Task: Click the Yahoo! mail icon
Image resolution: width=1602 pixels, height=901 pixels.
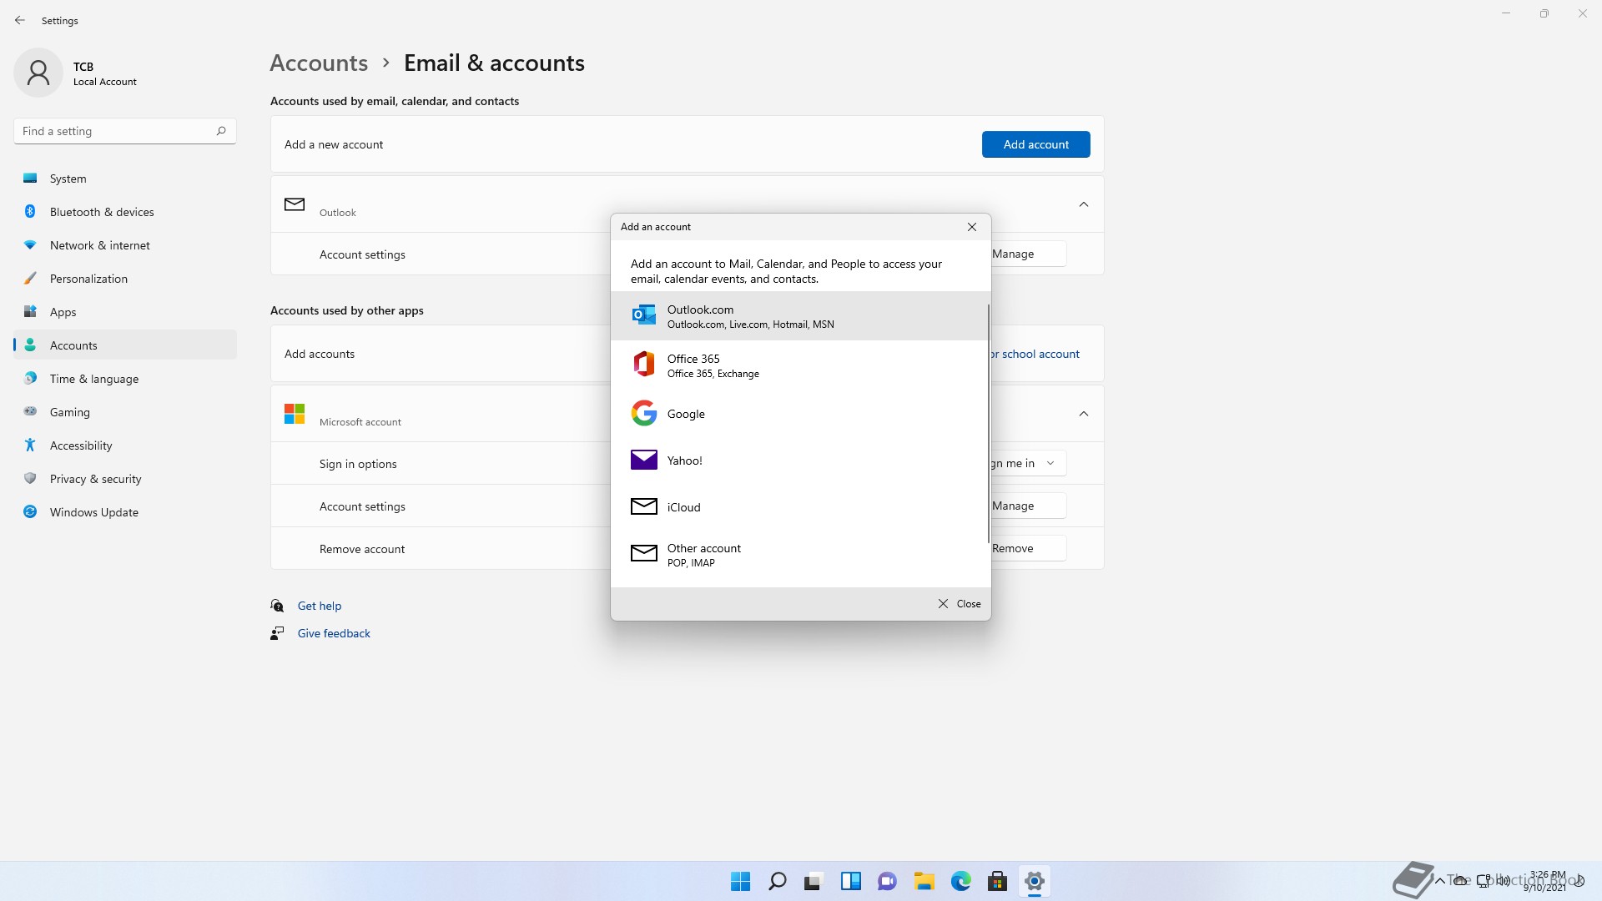Action: coord(643,460)
